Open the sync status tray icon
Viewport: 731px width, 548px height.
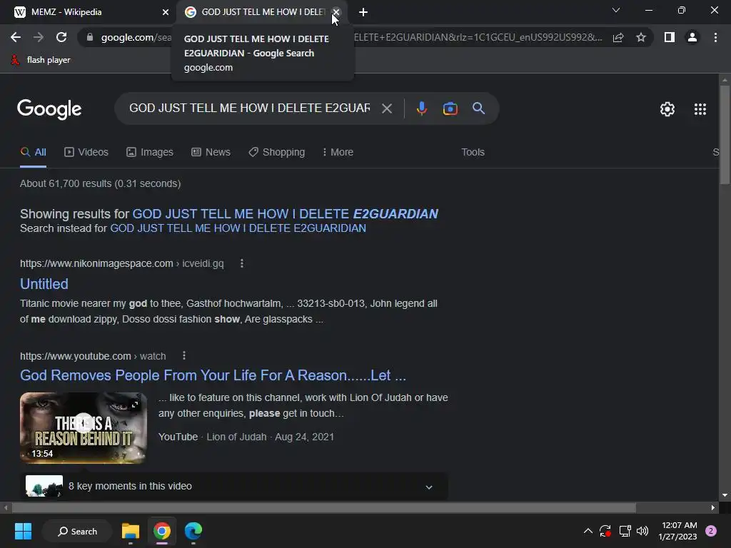[605, 531]
